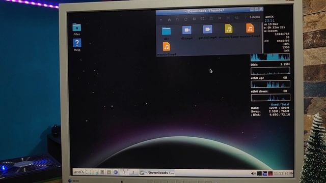Select the first mp4 video file
326x183 pixels.
point(187,30)
